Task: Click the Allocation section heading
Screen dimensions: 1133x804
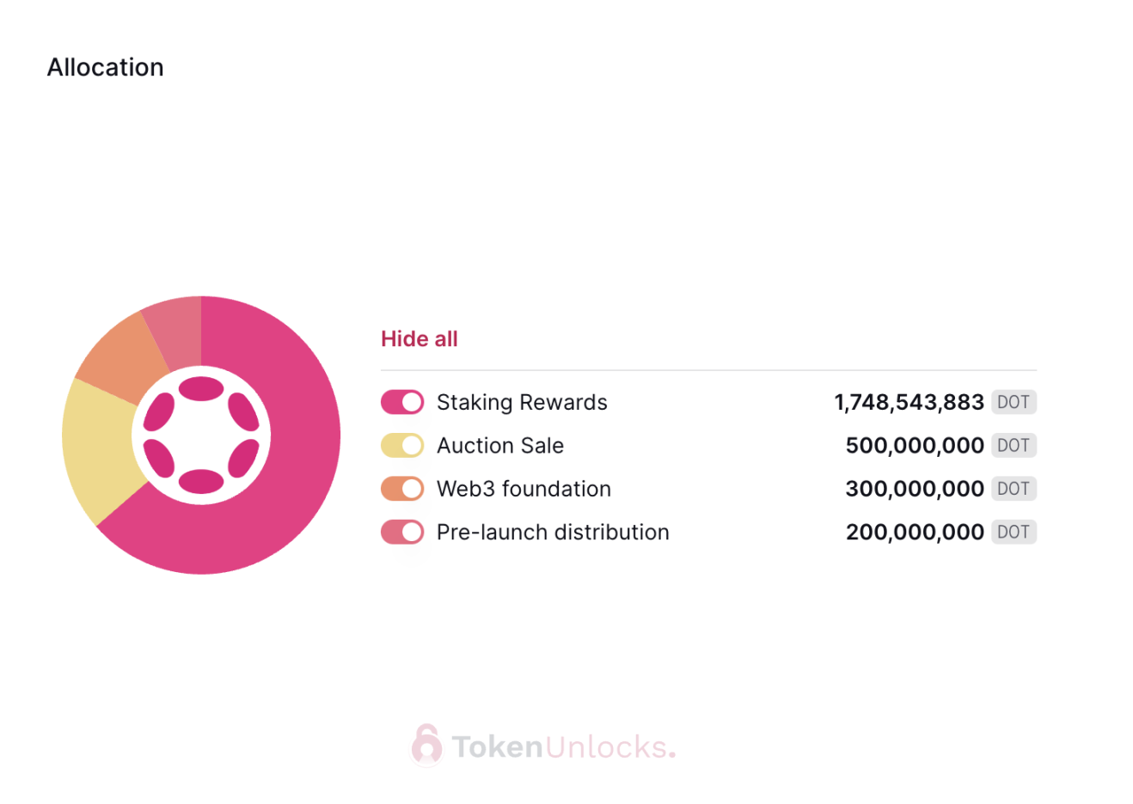Action: coord(106,67)
